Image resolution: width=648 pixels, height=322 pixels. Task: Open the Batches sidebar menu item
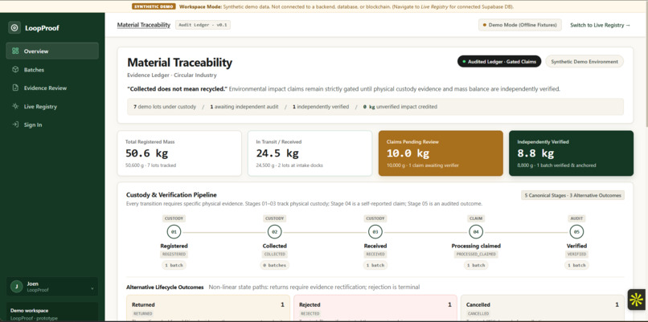(x=52, y=70)
